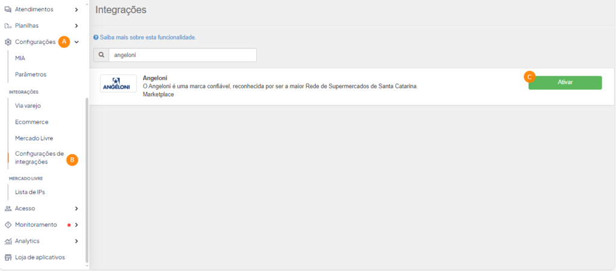Open the Ecommerce menu item
This screenshot has height=271, width=616.
[x=32, y=122]
